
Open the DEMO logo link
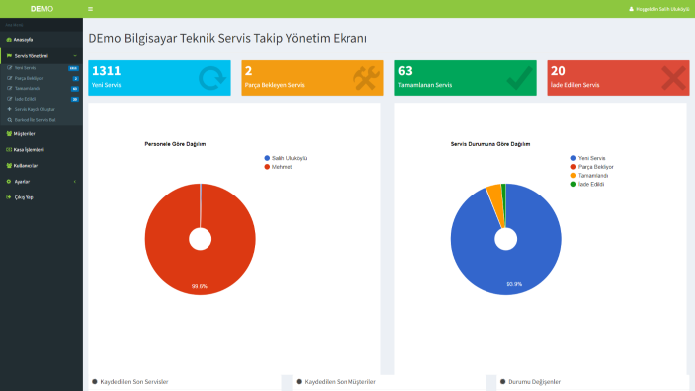point(42,9)
